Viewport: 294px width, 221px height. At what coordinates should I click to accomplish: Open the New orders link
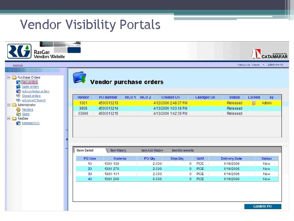coord(30,82)
